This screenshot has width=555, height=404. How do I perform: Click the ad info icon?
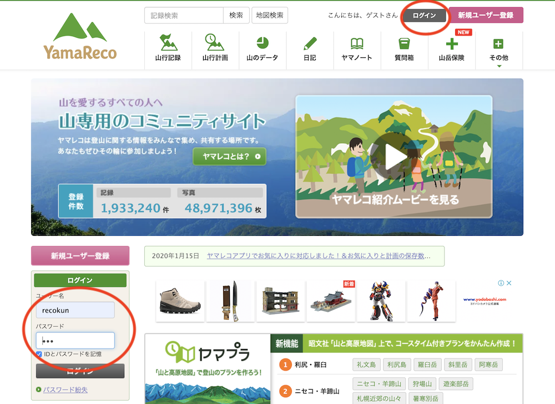coord(501,283)
